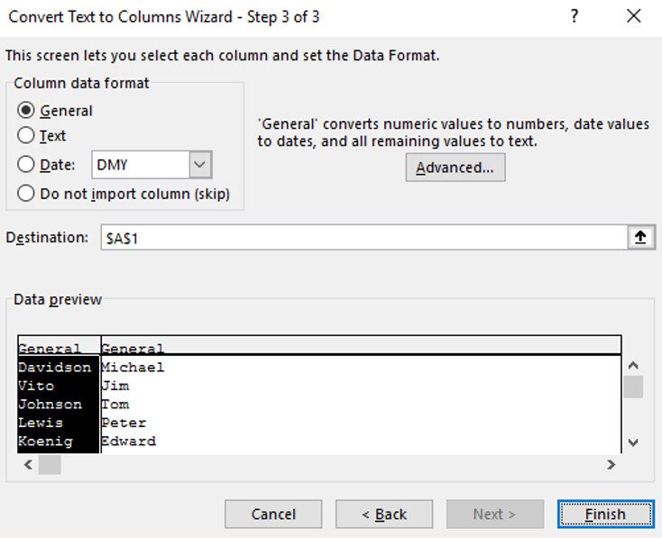
Task: Select the Text data format option
Action: (26, 136)
